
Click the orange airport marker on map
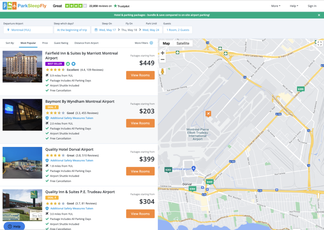click(208, 113)
